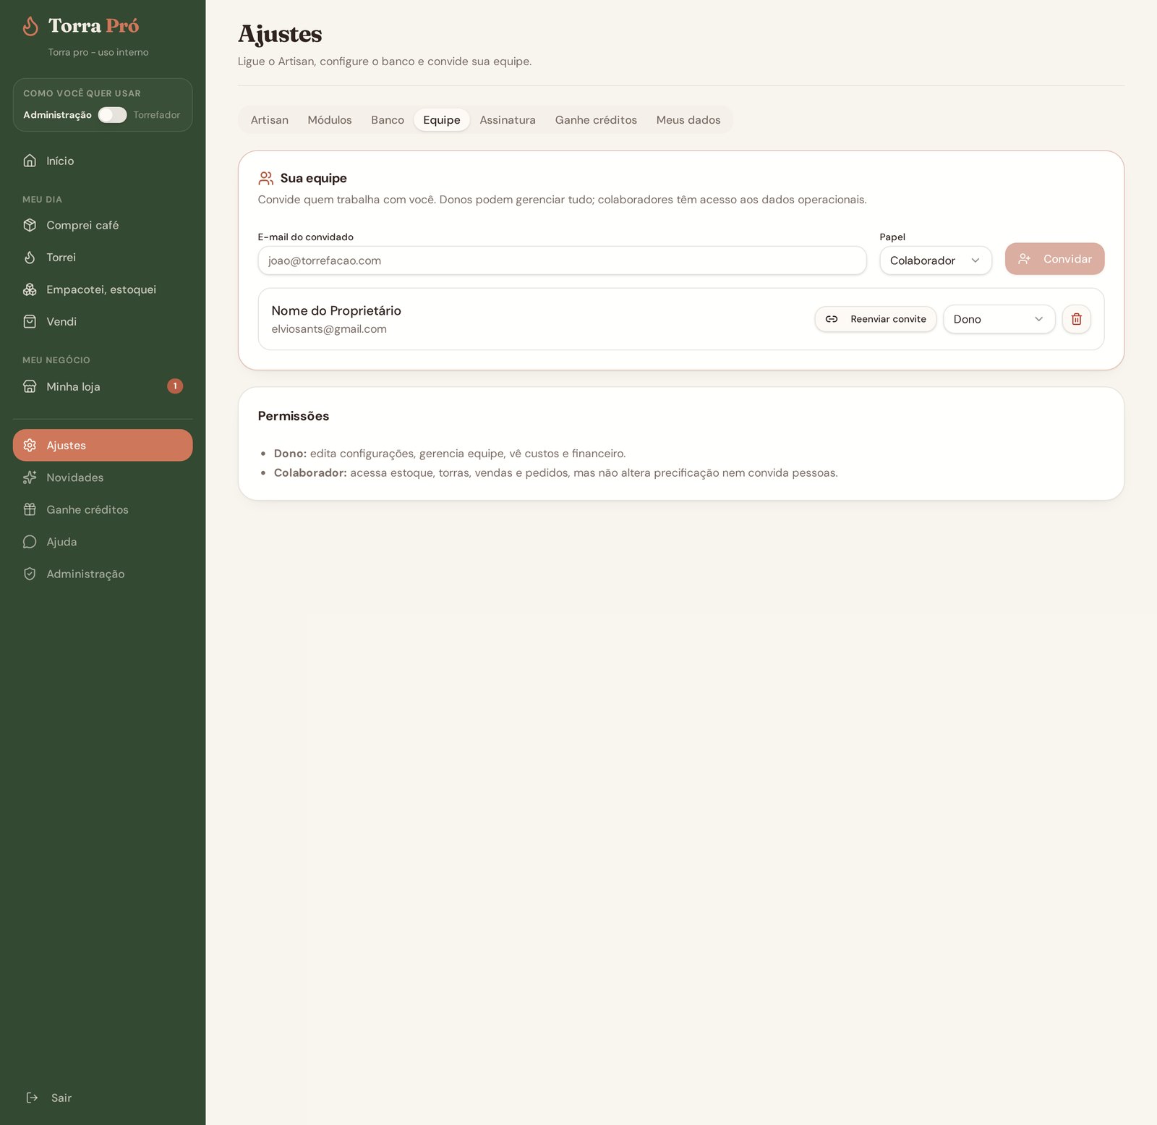
Task: Click the Ajustes gear icon
Action: tap(30, 445)
